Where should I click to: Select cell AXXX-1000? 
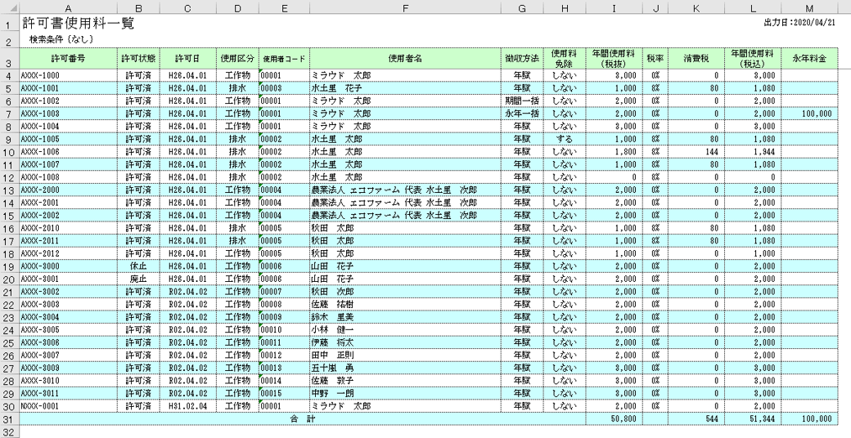[69, 75]
